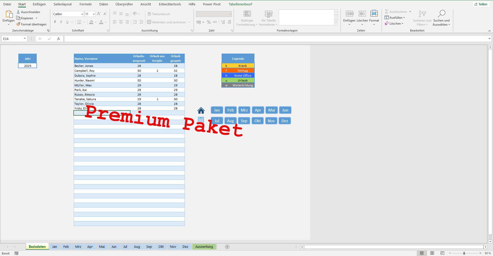This screenshot has height=256, width=493.
Task: Click the blue home icon
Action: point(201,110)
